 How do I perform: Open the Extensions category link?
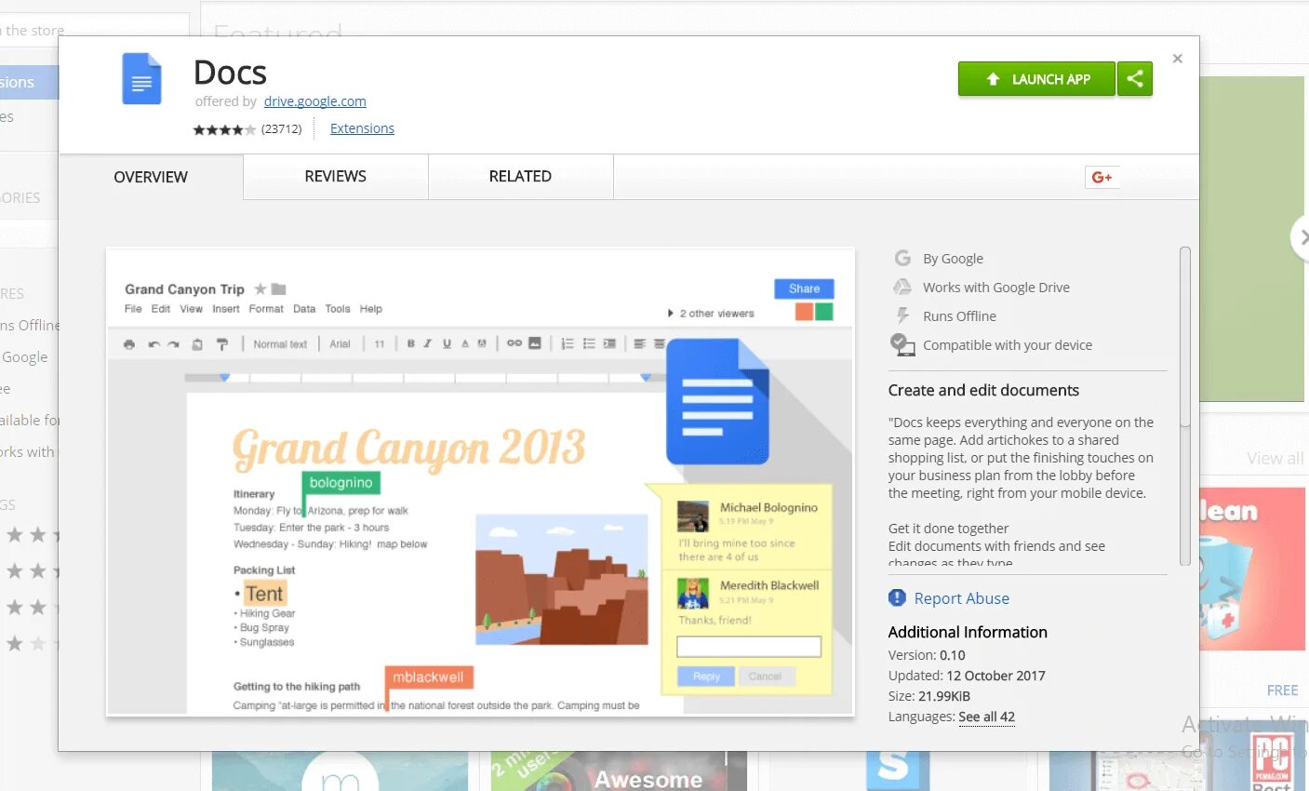(362, 128)
